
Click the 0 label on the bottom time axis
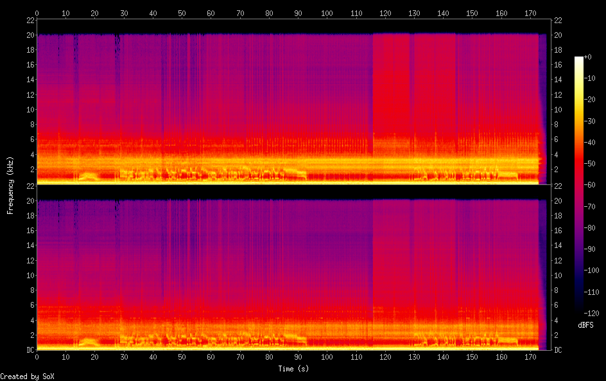point(37,357)
